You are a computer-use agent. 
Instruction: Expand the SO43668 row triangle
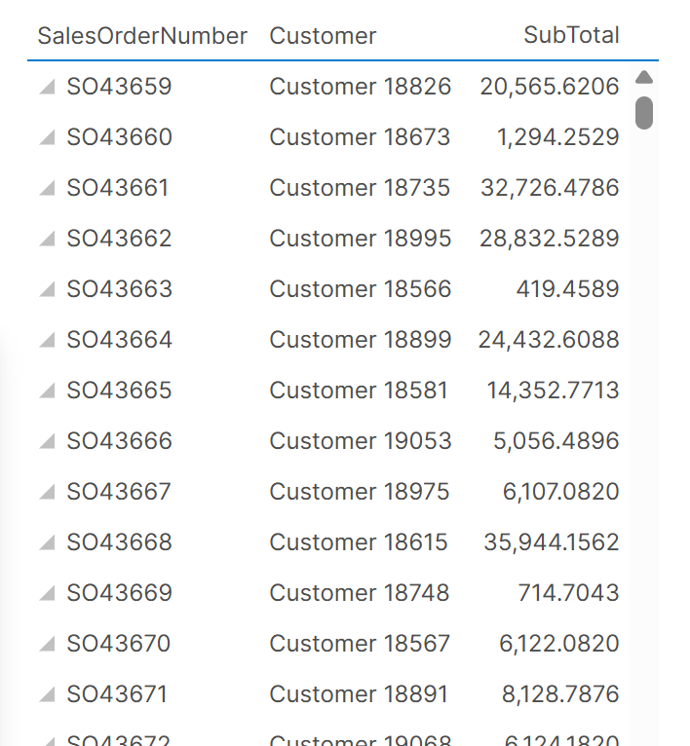(x=47, y=543)
